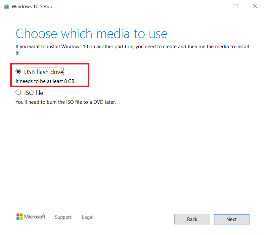Click the 'Choose which media to use' heading
265x235 pixels.
click(x=91, y=34)
